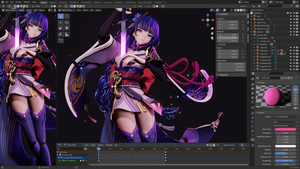Image resolution: width=300 pixels, height=169 pixels.
Task: Open XYZ Euler rotation mode dropdown
Action: point(231,44)
